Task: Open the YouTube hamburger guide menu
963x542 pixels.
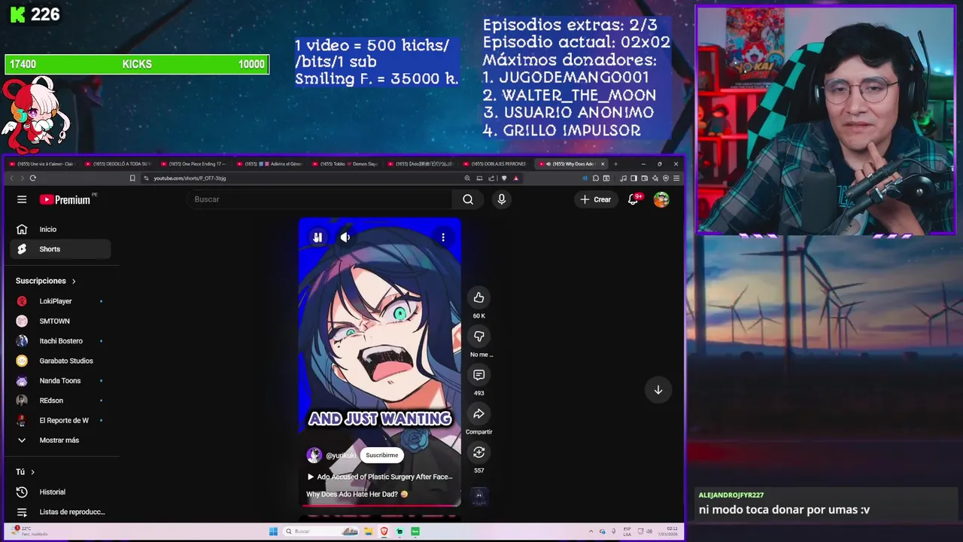Action: tap(22, 199)
